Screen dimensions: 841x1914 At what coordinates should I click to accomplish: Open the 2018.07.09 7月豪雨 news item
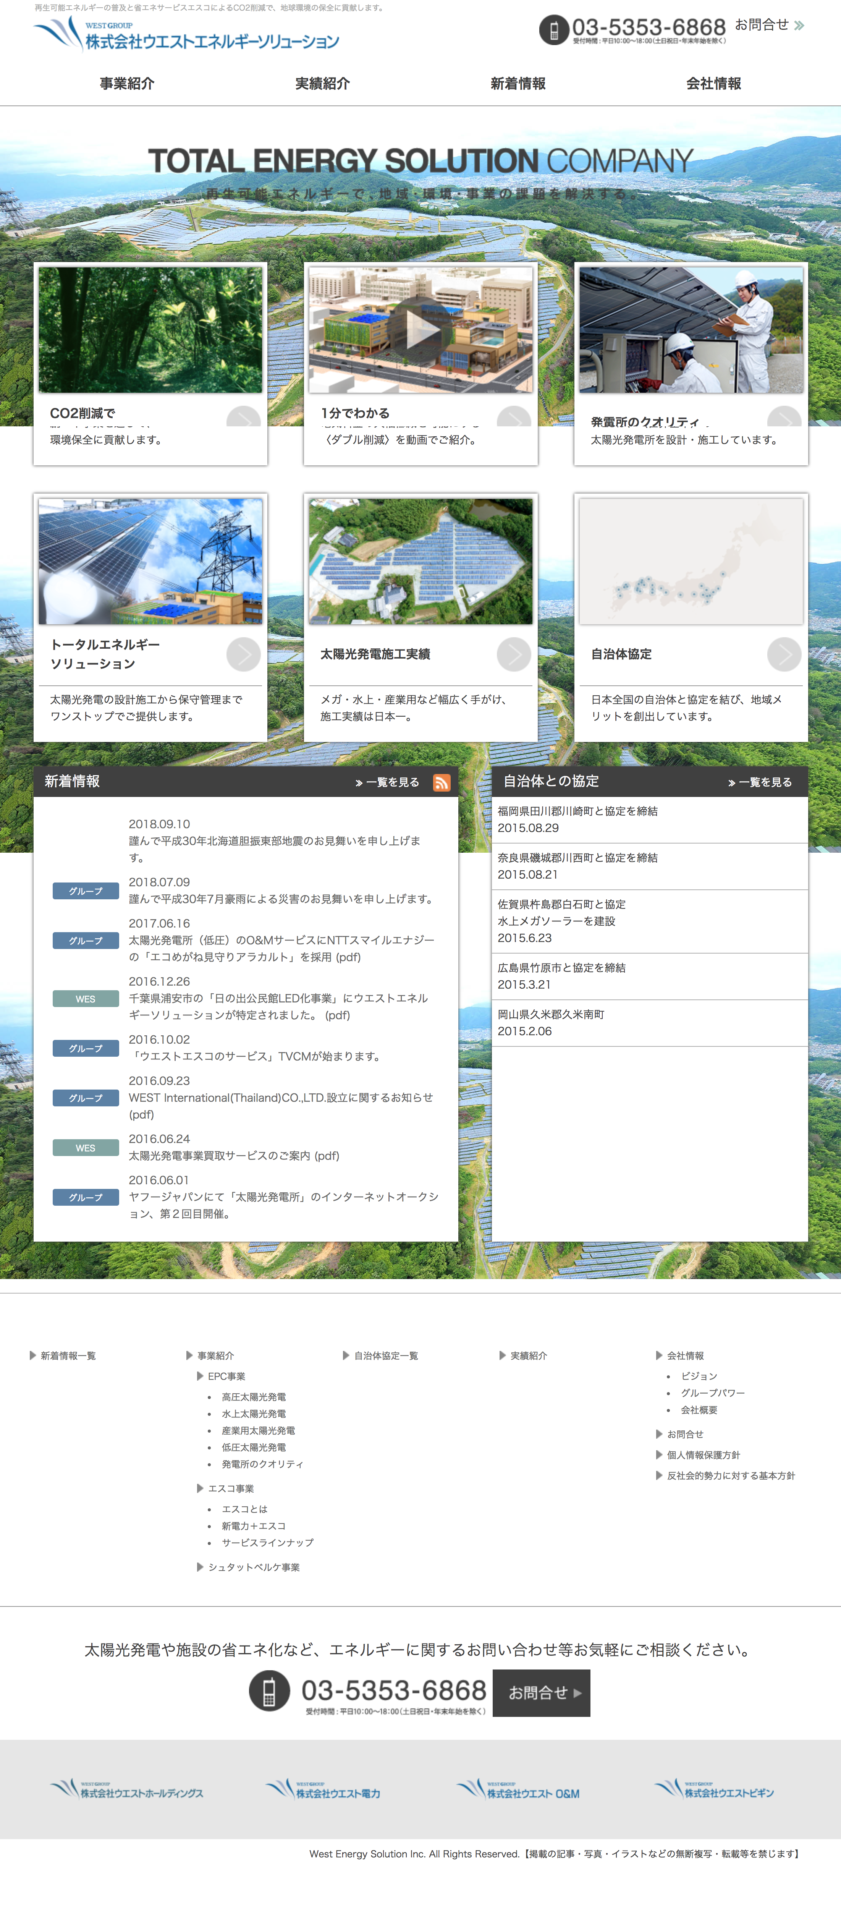click(282, 899)
